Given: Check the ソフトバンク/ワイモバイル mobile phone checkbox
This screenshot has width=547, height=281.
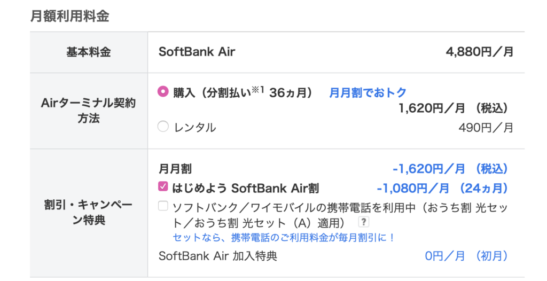Looking at the screenshot, I should (163, 206).
